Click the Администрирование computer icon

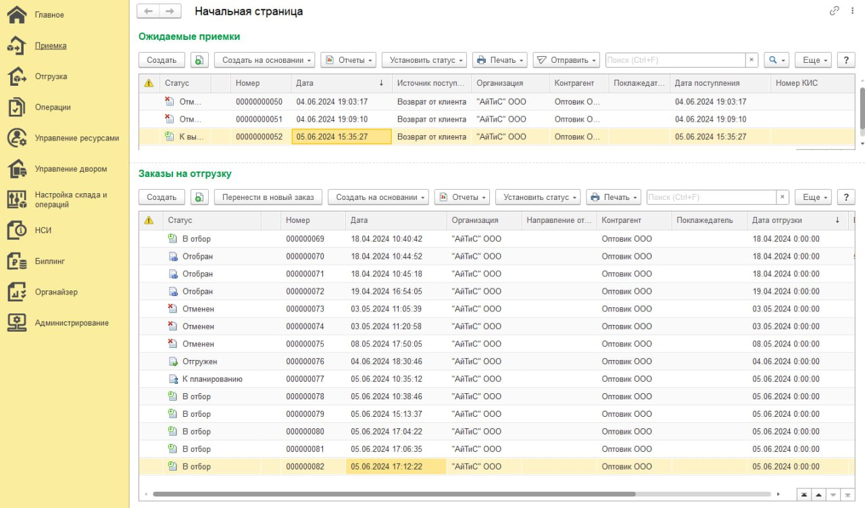click(16, 323)
